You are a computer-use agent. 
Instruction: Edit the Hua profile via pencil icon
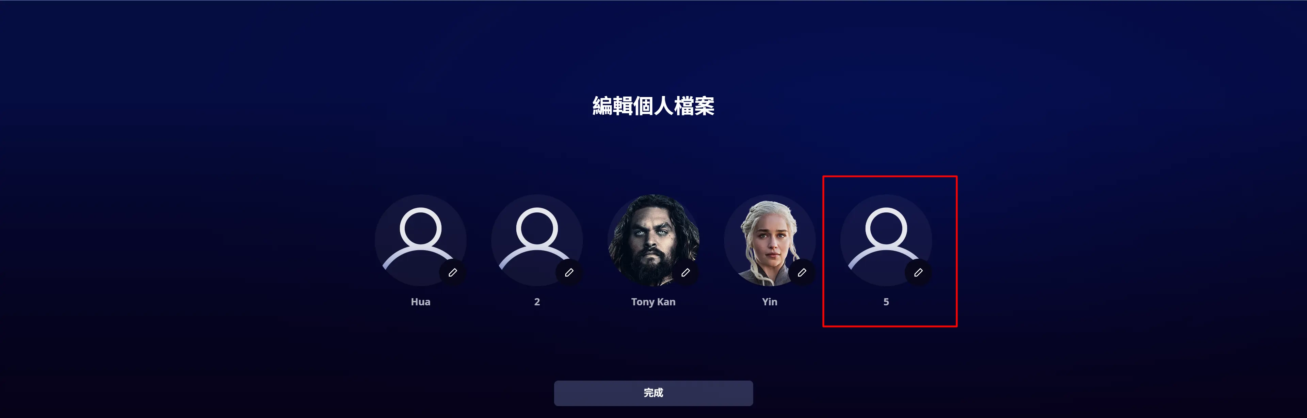(x=453, y=272)
